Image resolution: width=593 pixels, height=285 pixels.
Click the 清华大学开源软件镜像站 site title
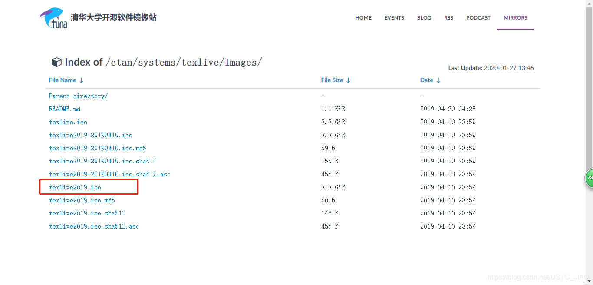click(x=114, y=17)
